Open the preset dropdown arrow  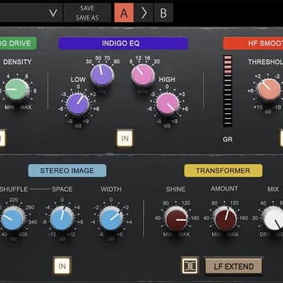coord(53,13)
